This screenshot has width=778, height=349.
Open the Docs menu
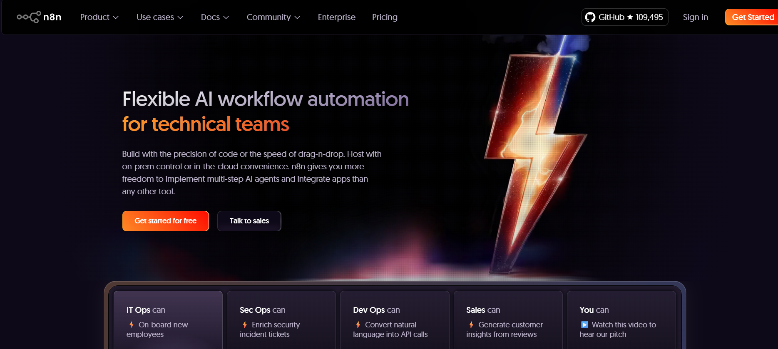point(215,17)
